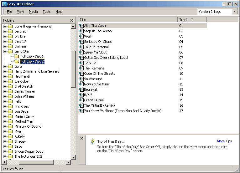Open the Version 2 Tags dropdown
This screenshot has height=173, width=240.
(235, 12)
